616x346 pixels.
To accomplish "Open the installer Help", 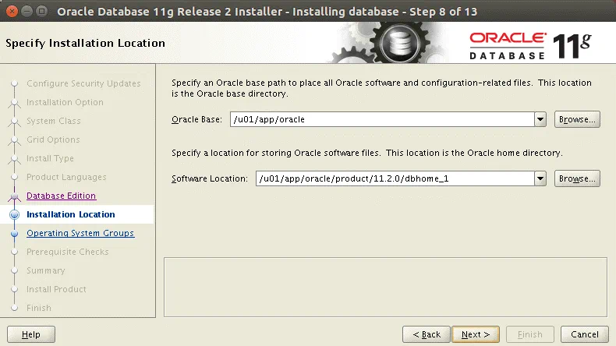I will click(x=31, y=334).
